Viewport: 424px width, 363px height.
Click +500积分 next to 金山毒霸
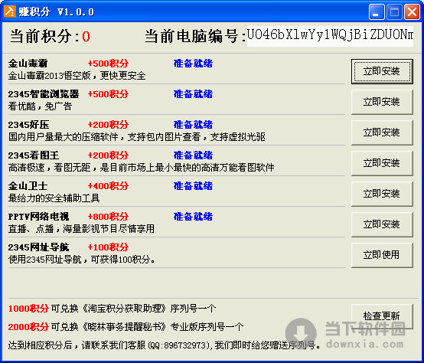pyautogui.click(x=108, y=64)
